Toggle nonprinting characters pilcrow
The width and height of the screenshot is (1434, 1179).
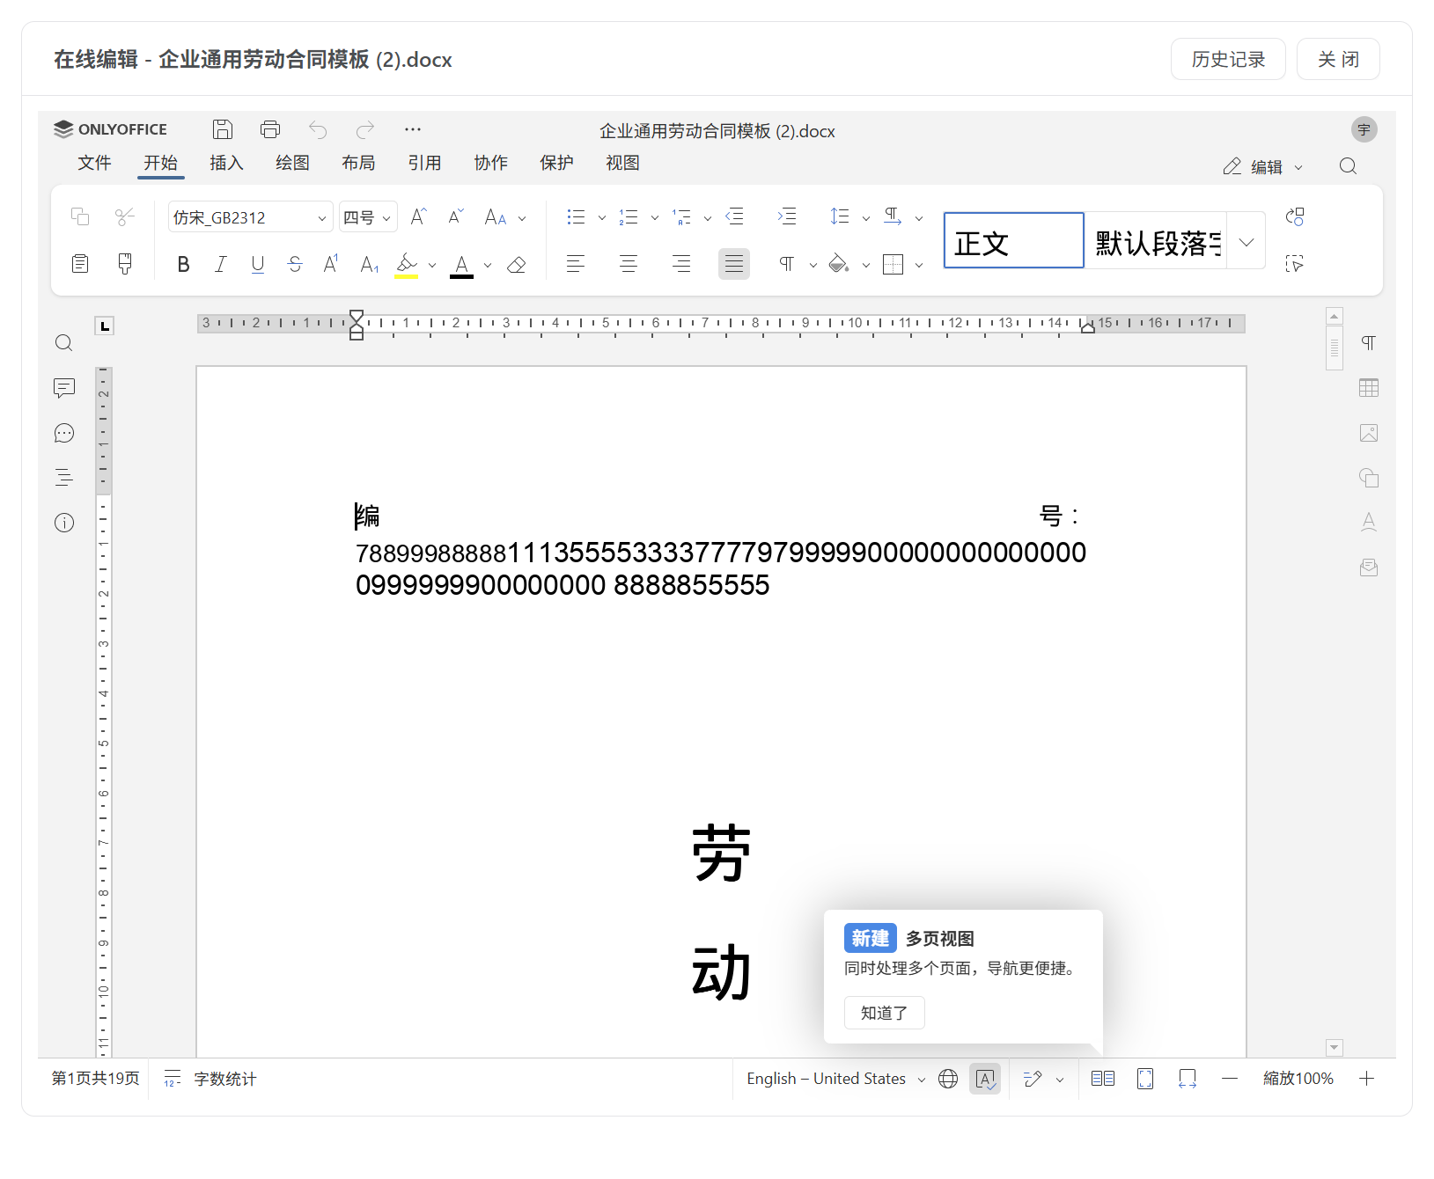click(x=787, y=264)
